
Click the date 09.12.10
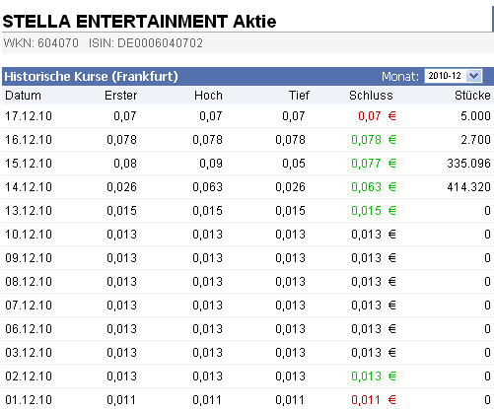point(29,258)
